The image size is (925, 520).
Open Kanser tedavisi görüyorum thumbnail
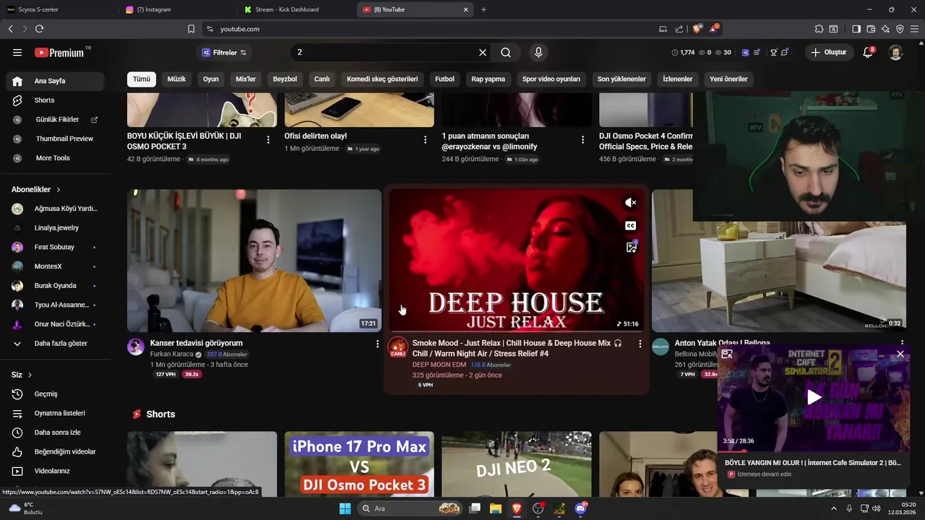pyautogui.click(x=254, y=261)
